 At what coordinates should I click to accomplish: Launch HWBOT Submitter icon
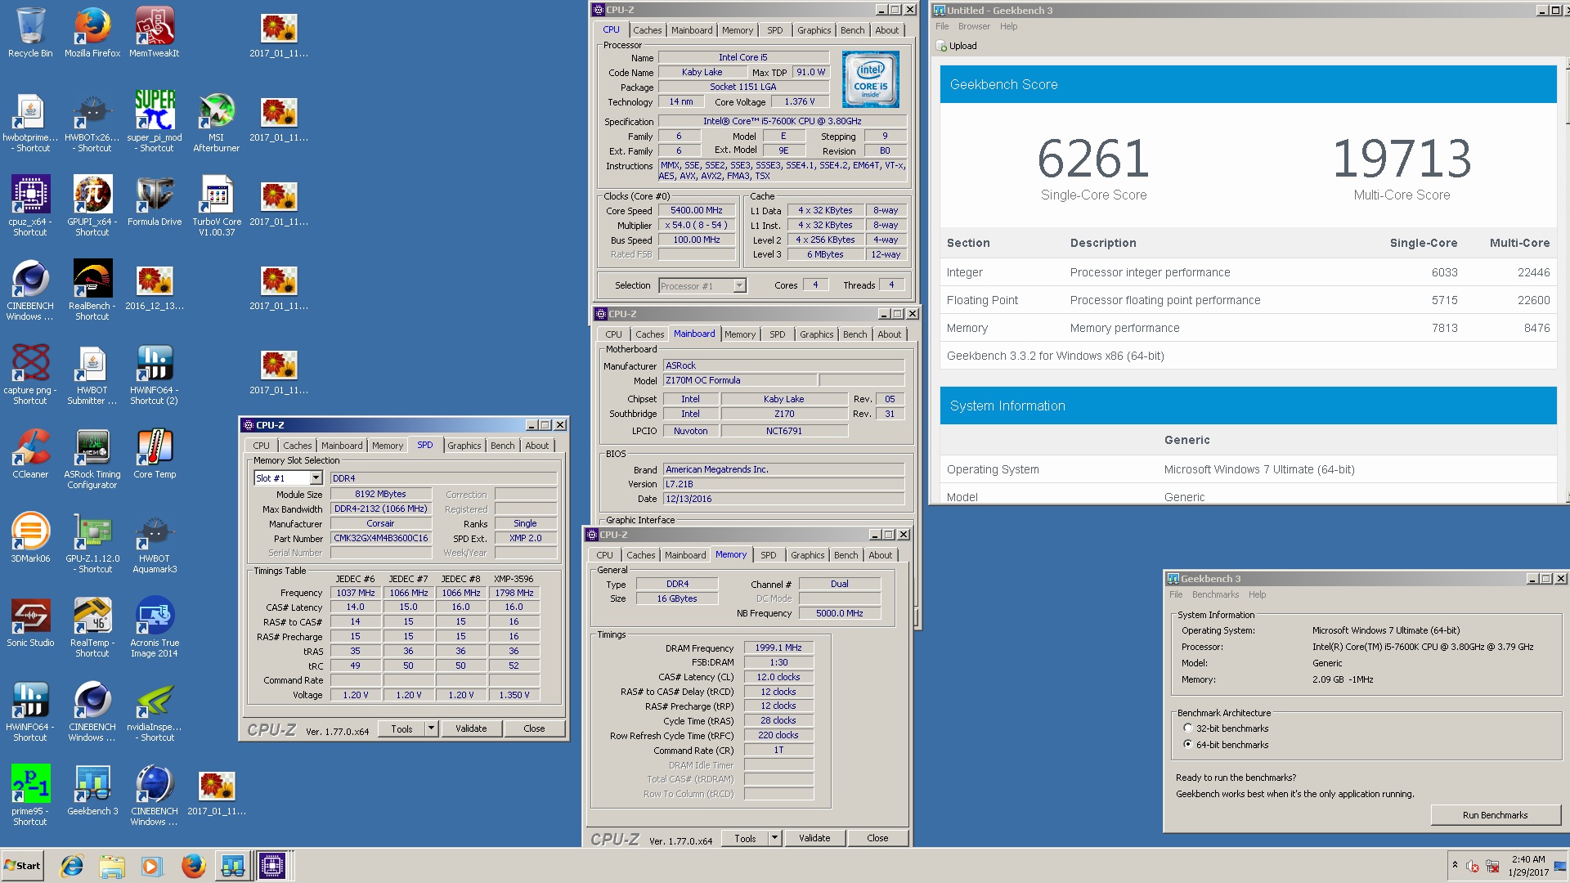[x=92, y=375]
